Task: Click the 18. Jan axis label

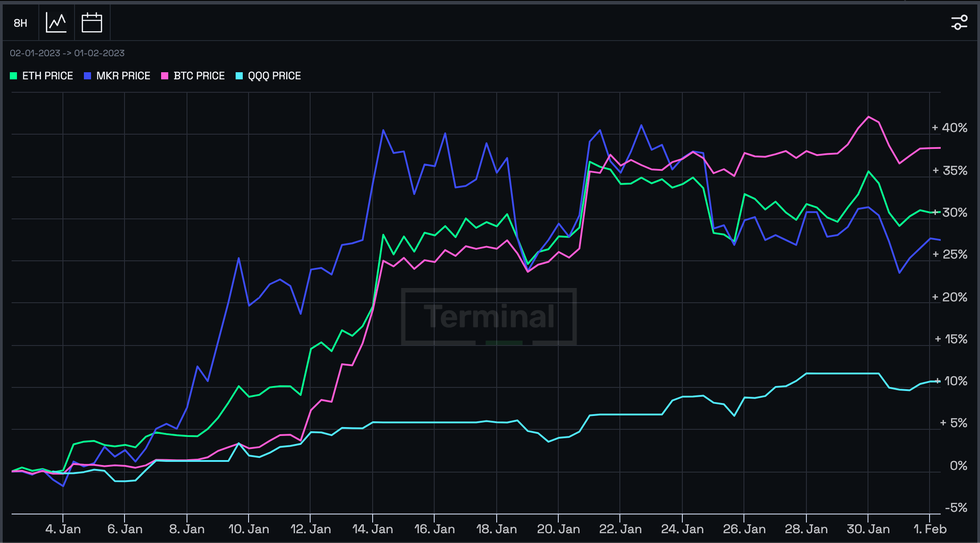Action: point(497,529)
